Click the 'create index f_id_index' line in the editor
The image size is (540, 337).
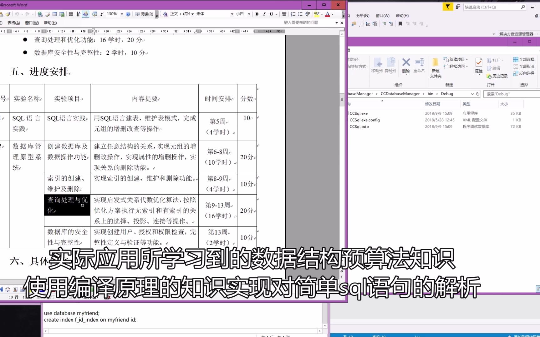[90, 320]
